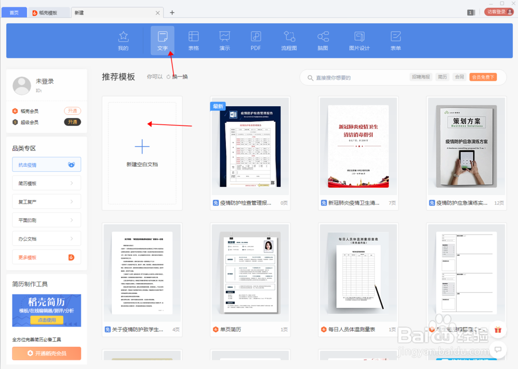Select the 表格 spreadsheet icon
The width and height of the screenshot is (518, 369).
pyautogui.click(x=193, y=36)
